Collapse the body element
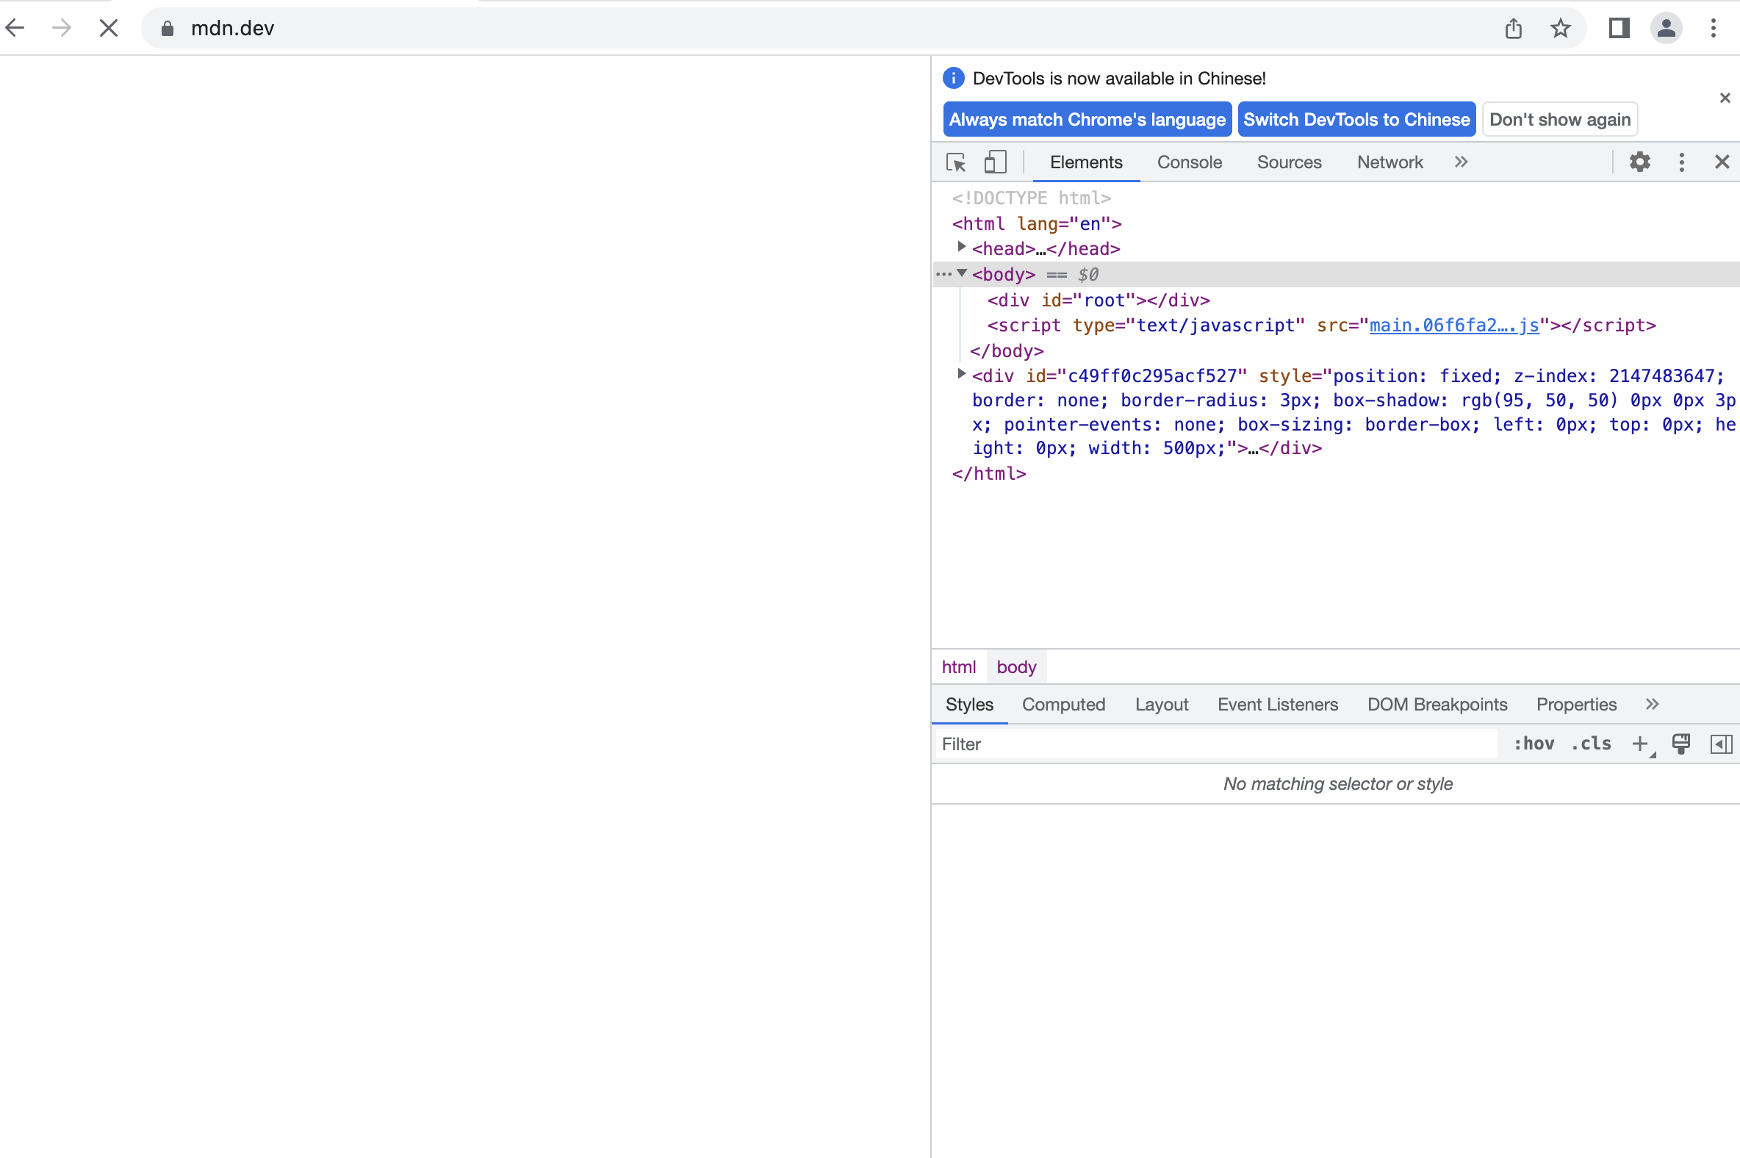 coord(962,273)
